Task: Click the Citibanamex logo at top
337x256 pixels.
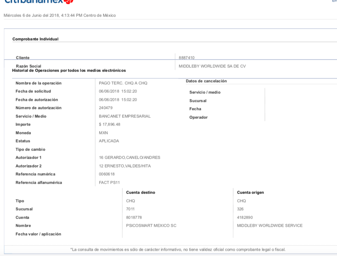Action: pyautogui.click(x=39, y=2)
